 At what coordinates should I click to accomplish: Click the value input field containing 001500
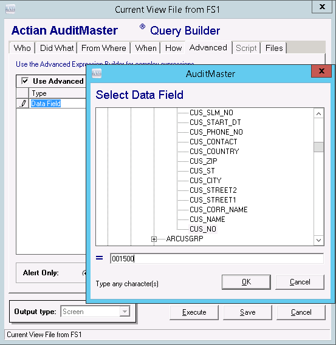pos(217,258)
